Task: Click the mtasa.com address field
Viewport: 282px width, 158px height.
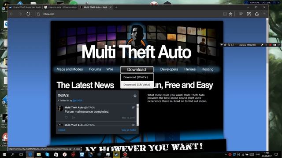Action: coord(49,14)
